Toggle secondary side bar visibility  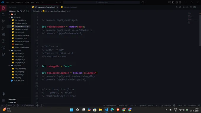click(180, 2)
